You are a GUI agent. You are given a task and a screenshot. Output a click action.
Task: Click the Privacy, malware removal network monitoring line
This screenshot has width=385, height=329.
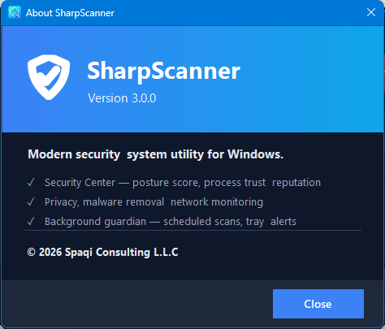coord(154,202)
